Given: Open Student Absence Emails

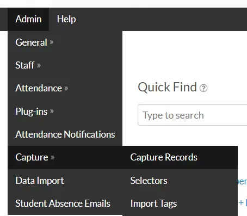Looking at the screenshot, I should click(65, 203).
